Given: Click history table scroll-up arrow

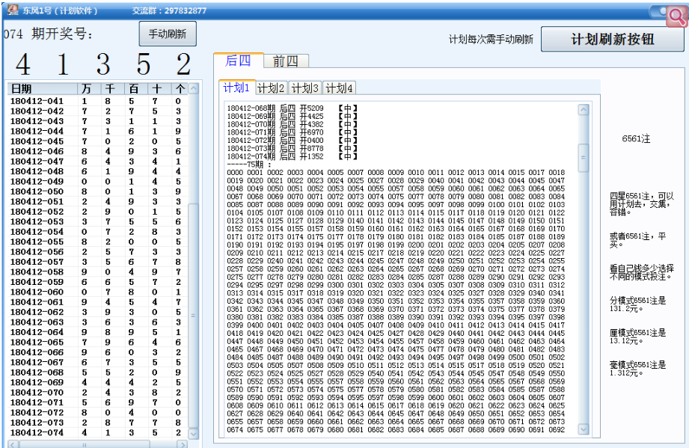Looking at the screenshot, I should tap(194, 89).
